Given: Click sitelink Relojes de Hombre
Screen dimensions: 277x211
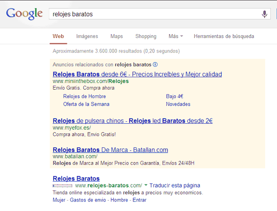Looking at the screenshot, I should point(84,96).
